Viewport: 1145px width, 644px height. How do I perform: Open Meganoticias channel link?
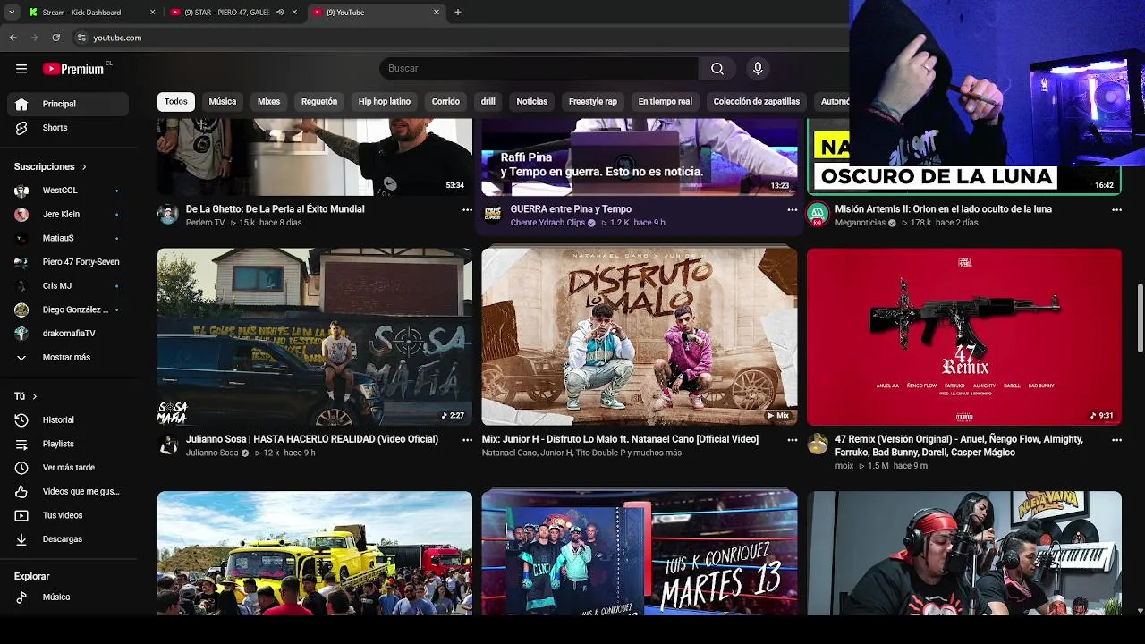[860, 223]
